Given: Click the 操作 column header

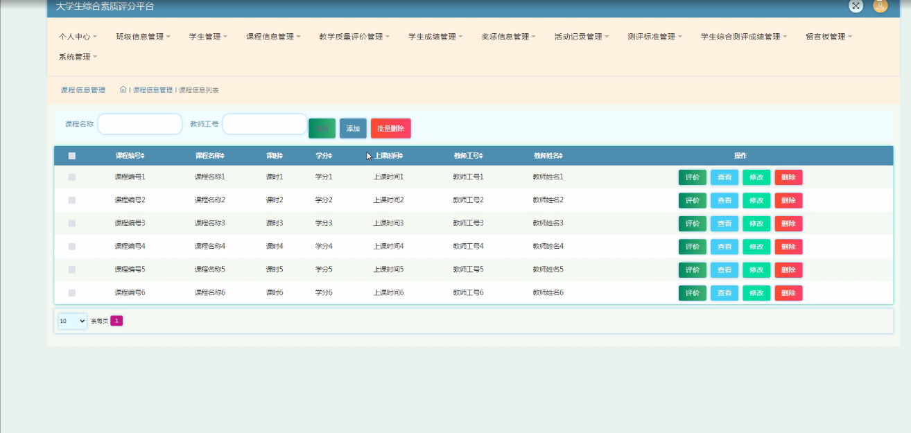Looking at the screenshot, I should 740,156.
